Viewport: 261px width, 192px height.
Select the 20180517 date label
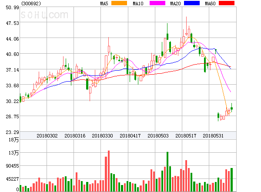click(x=186, y=136)
